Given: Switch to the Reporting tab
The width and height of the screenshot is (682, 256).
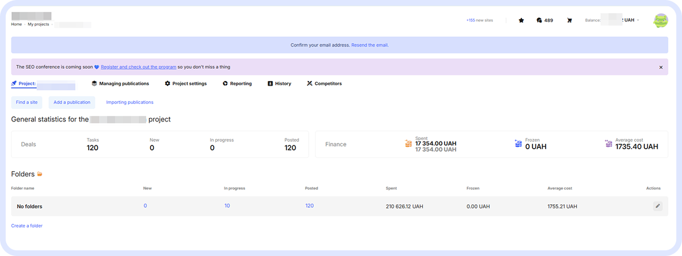Looking at the screenshot, I should [237, 83].
